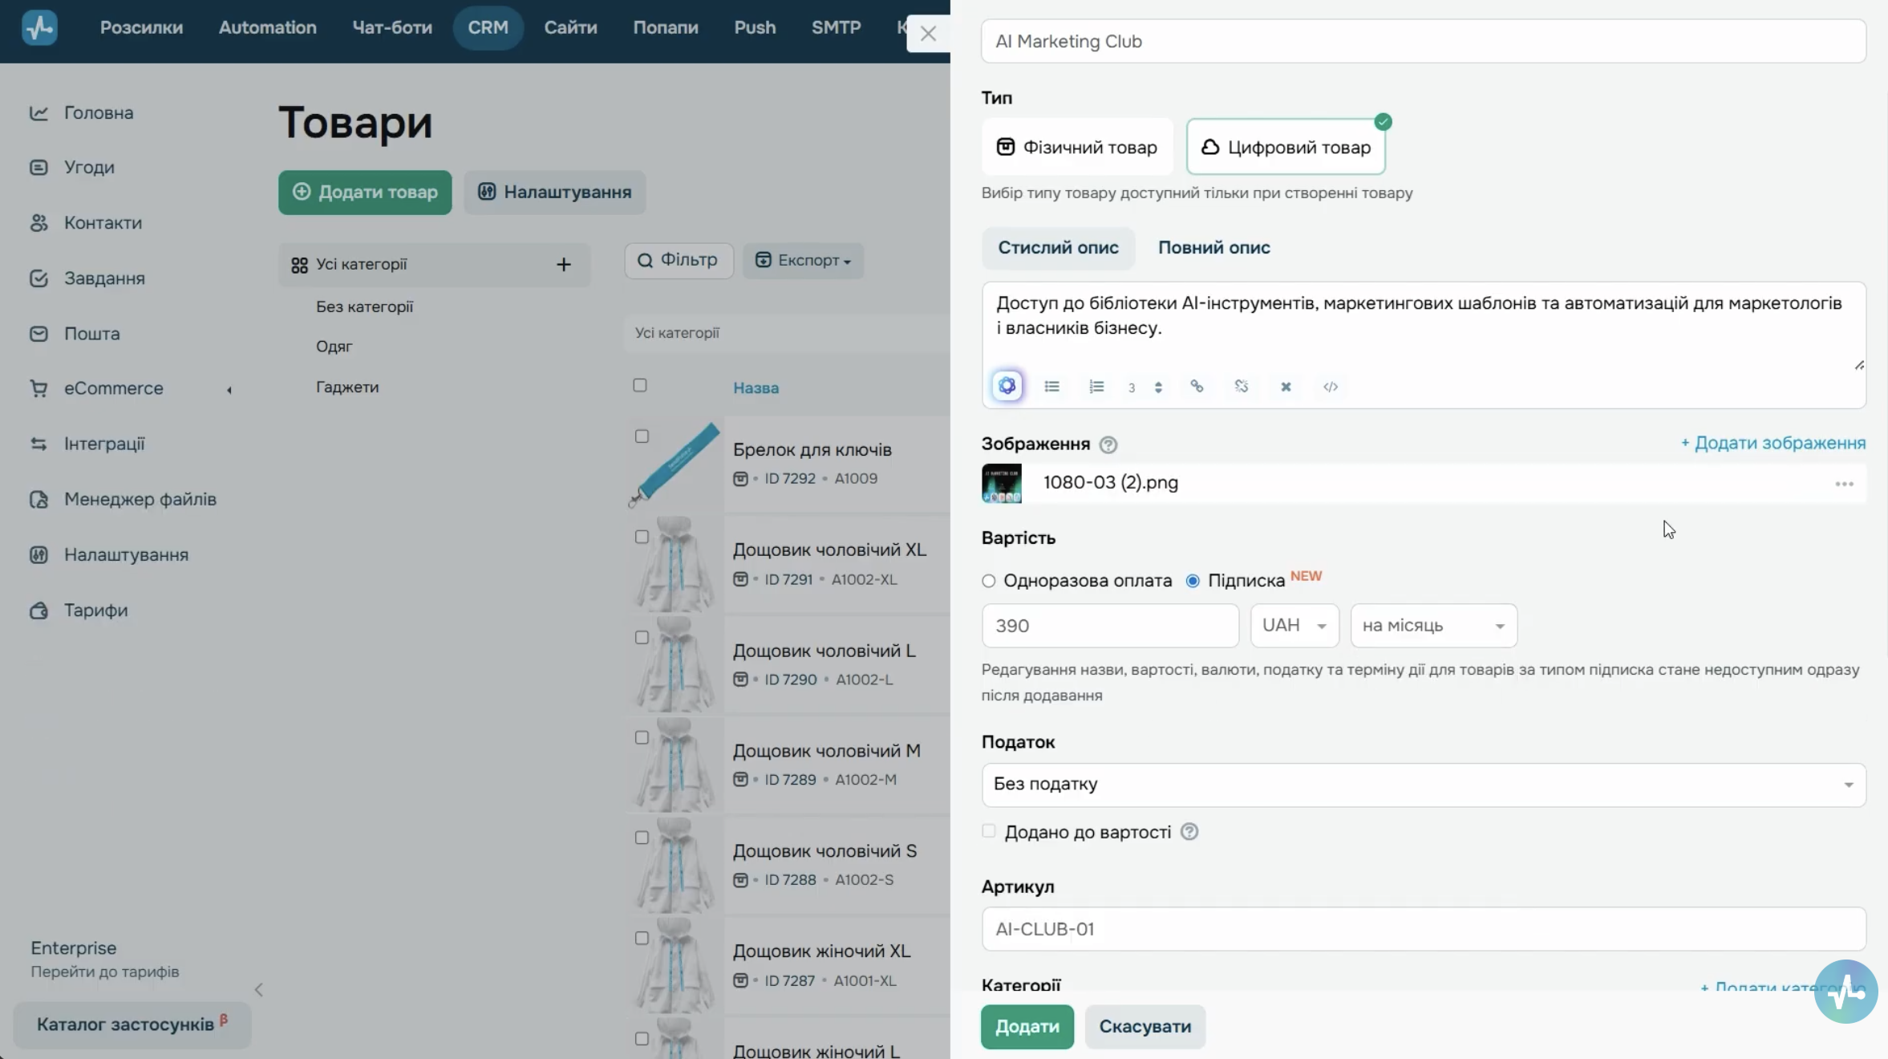The width and height of the screenshot is (1888, 1059).
Task: Click the + Додати зображення link
Action: (1773, 443)
